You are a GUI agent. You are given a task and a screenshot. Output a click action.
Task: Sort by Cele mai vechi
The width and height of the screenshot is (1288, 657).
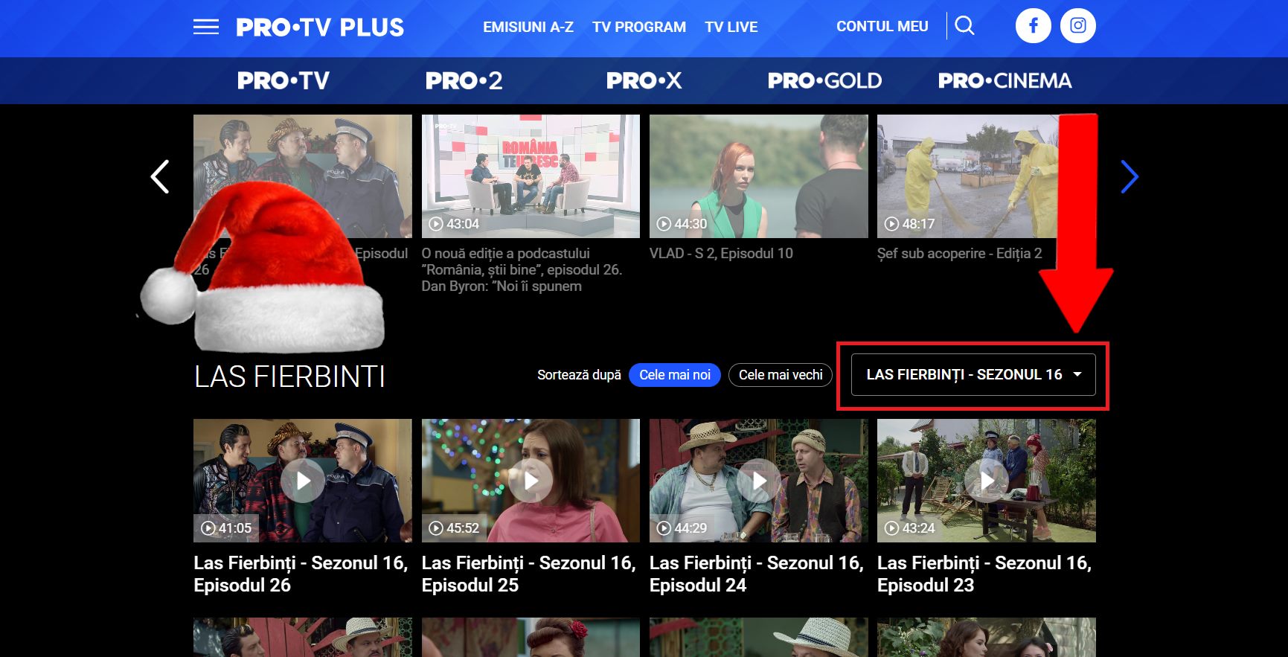pyautogui.click(x=781, y=375)
